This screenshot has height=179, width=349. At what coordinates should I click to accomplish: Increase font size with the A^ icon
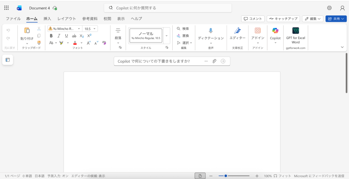tap(88, 43)
